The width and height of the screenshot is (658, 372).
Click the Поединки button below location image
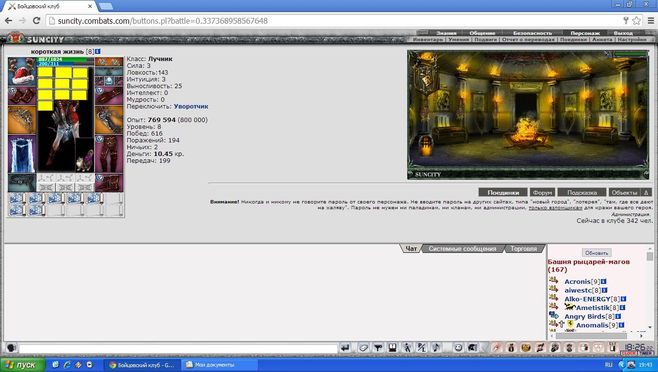tap(503, 192)
